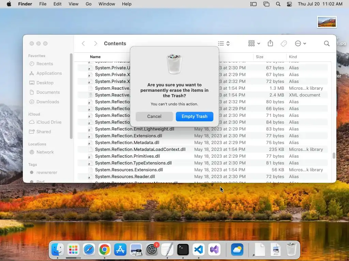Confirm with the Empty Trash button

(194, 116)
